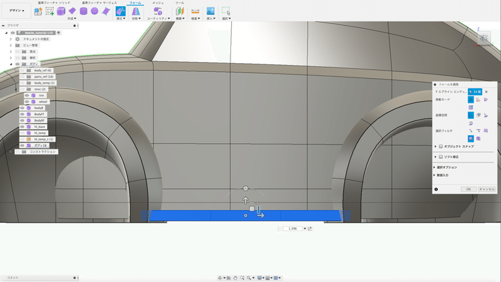
Task: Click the Construct (構築) plane icon
Action: pyautogui.click(x=180, y=11)
